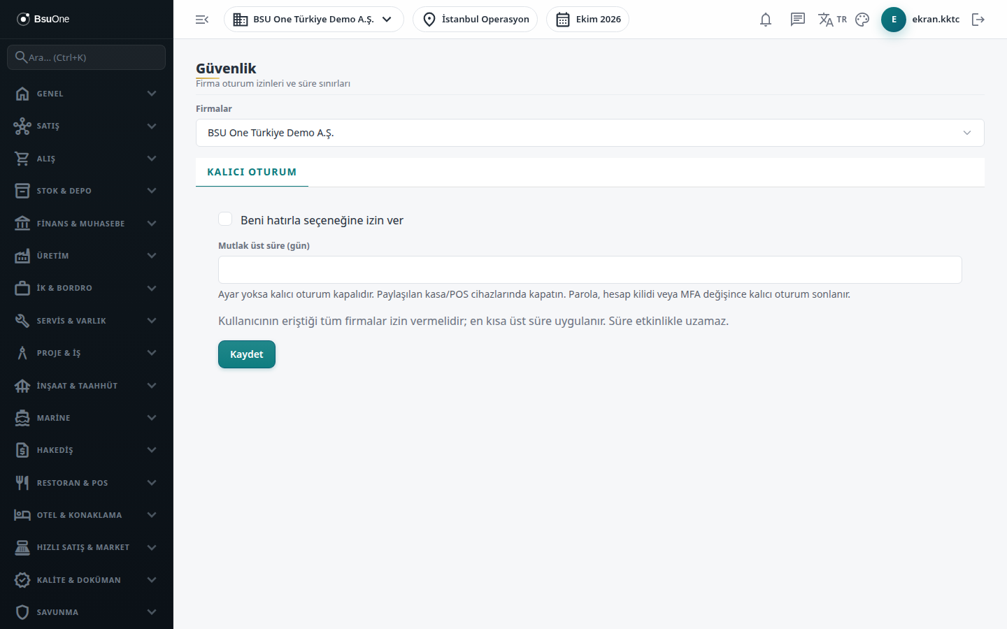Screen dimensions: 1007x629
Task: Click the FİNANS & MUHASEBE bank icon
Action: tap(22, 224)
